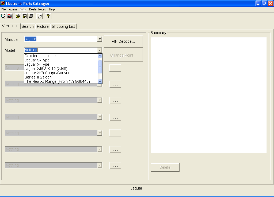The height and width of the screenshot is (197, 274).
Task: Click the model list scroll up arrow
Action: coord(100,56)
